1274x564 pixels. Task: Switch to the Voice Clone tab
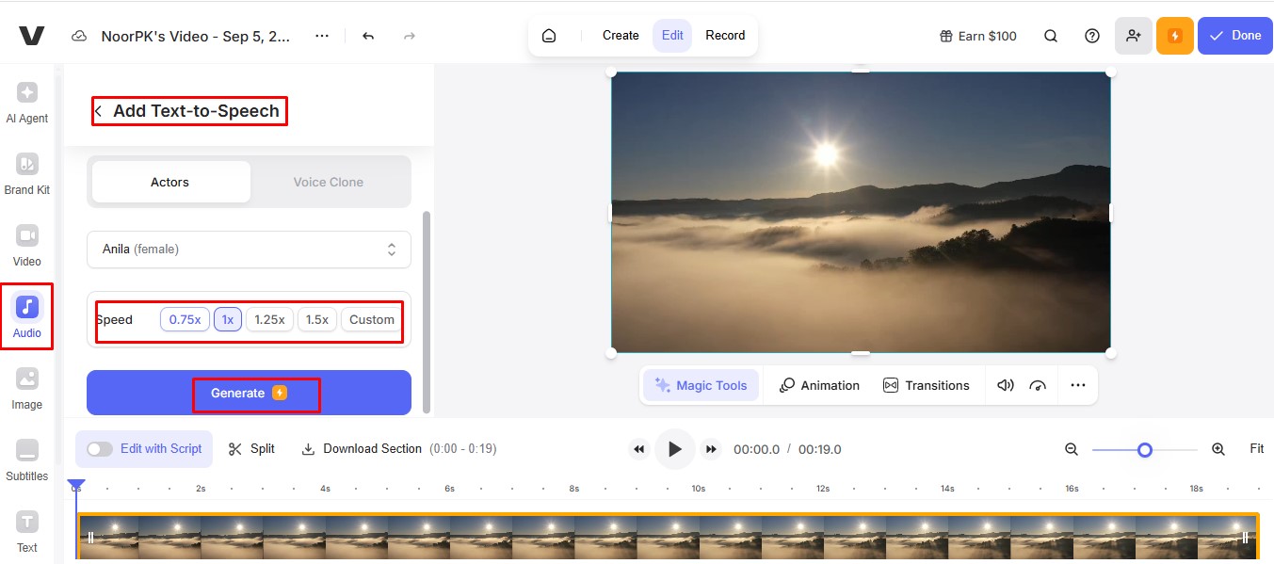(x=328, y=182)
